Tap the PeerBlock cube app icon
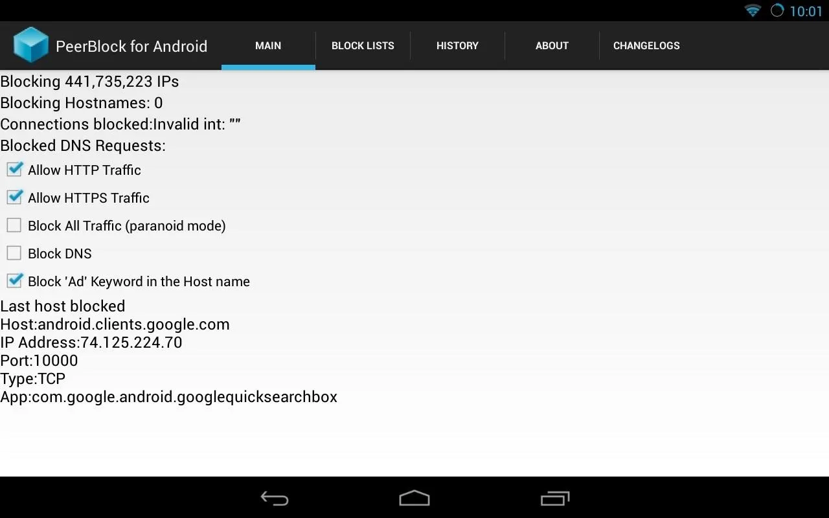Screen dimensions: 829x518 click(x=31, y=45)
